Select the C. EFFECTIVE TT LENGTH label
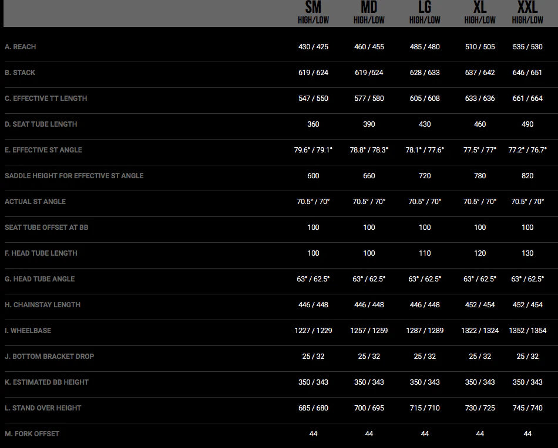The width and height of the screenshot is (558, 448). 46,99
